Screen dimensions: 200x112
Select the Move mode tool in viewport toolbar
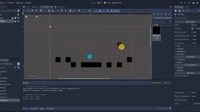click(28, 11)
